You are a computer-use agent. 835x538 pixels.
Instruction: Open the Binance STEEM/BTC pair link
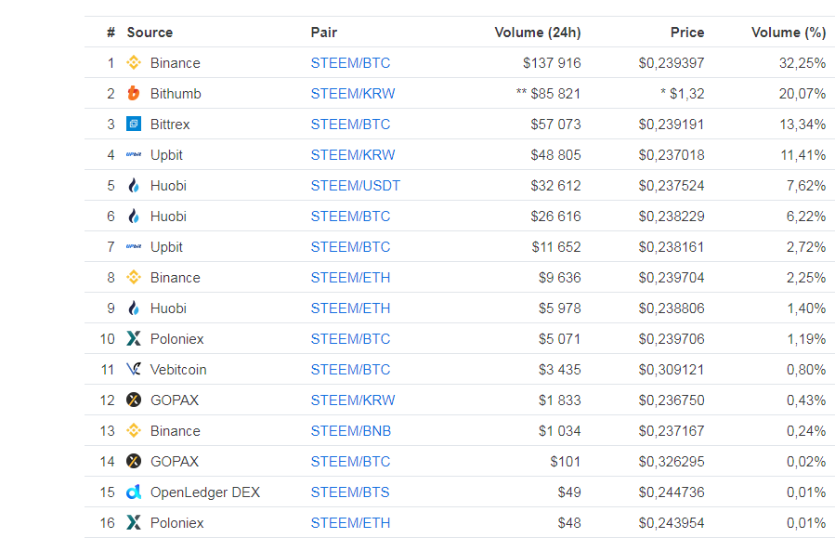(x=350, y=63)
